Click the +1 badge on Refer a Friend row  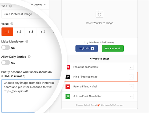131,87
